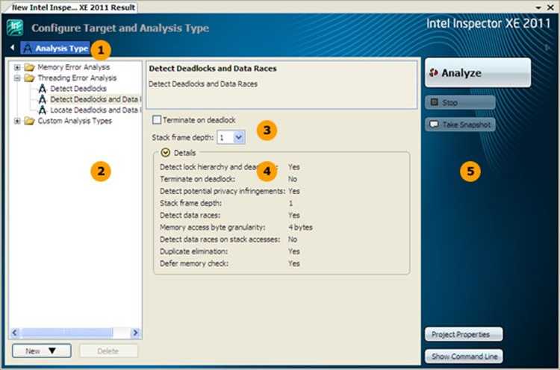The image size is (560, 370).
Task: Click the bold Detect Deadlocks and Data Races heading
Action: (x=213, y=69)
